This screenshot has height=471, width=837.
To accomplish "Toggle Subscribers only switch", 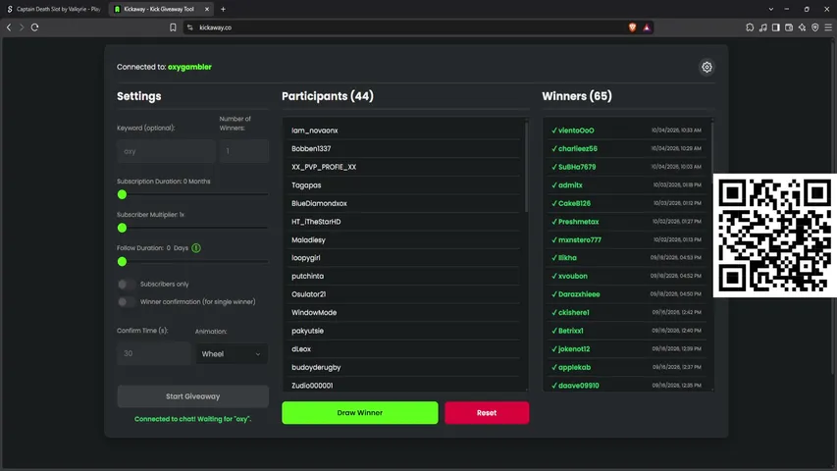I will (126, 285).
